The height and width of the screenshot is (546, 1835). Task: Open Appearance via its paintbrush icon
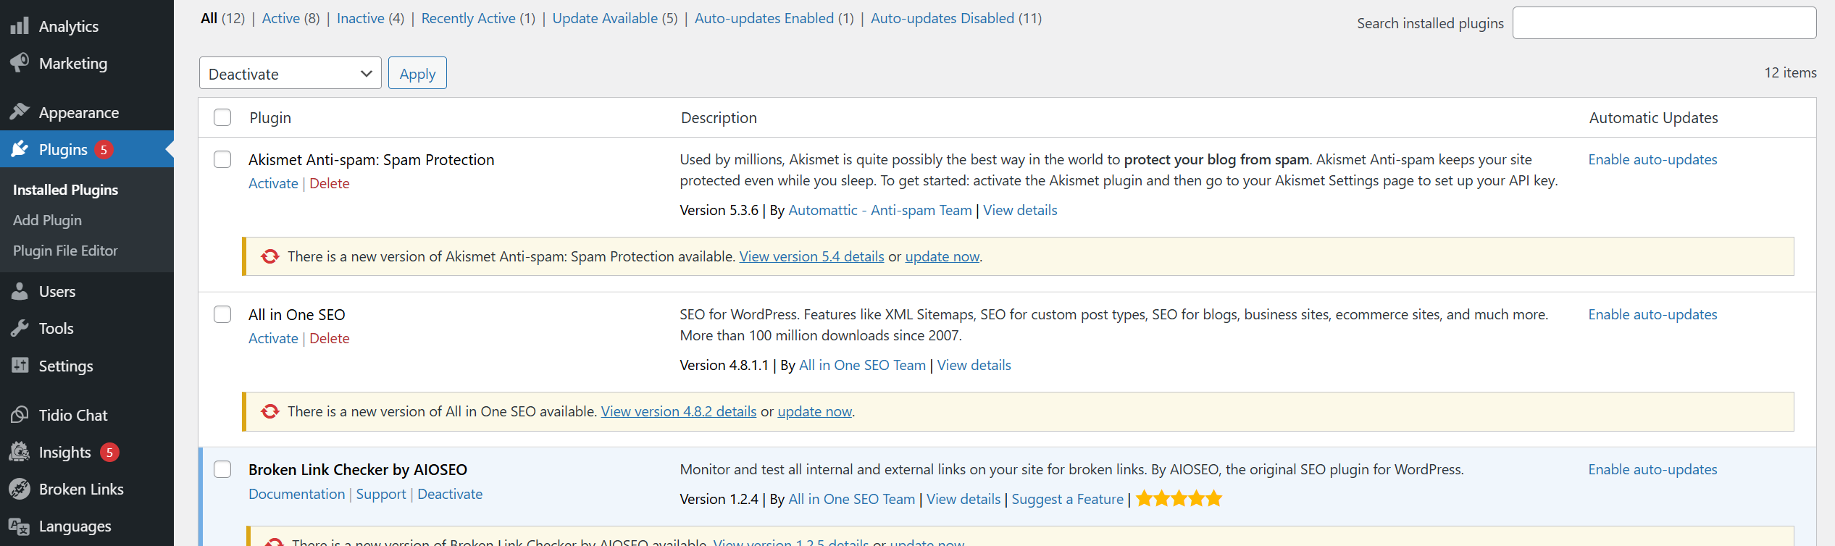coord(20,112)
